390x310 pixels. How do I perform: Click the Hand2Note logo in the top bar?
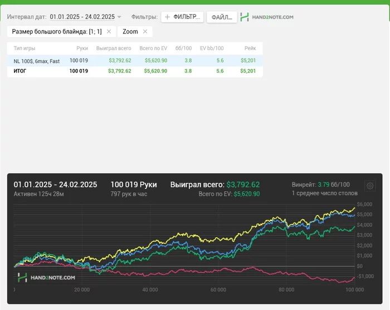(267, 17)
